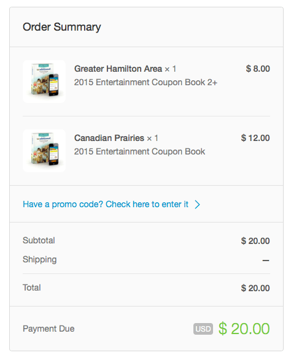Click the Greater Hamilton Area product thumbnail

(x=44, y=82)
